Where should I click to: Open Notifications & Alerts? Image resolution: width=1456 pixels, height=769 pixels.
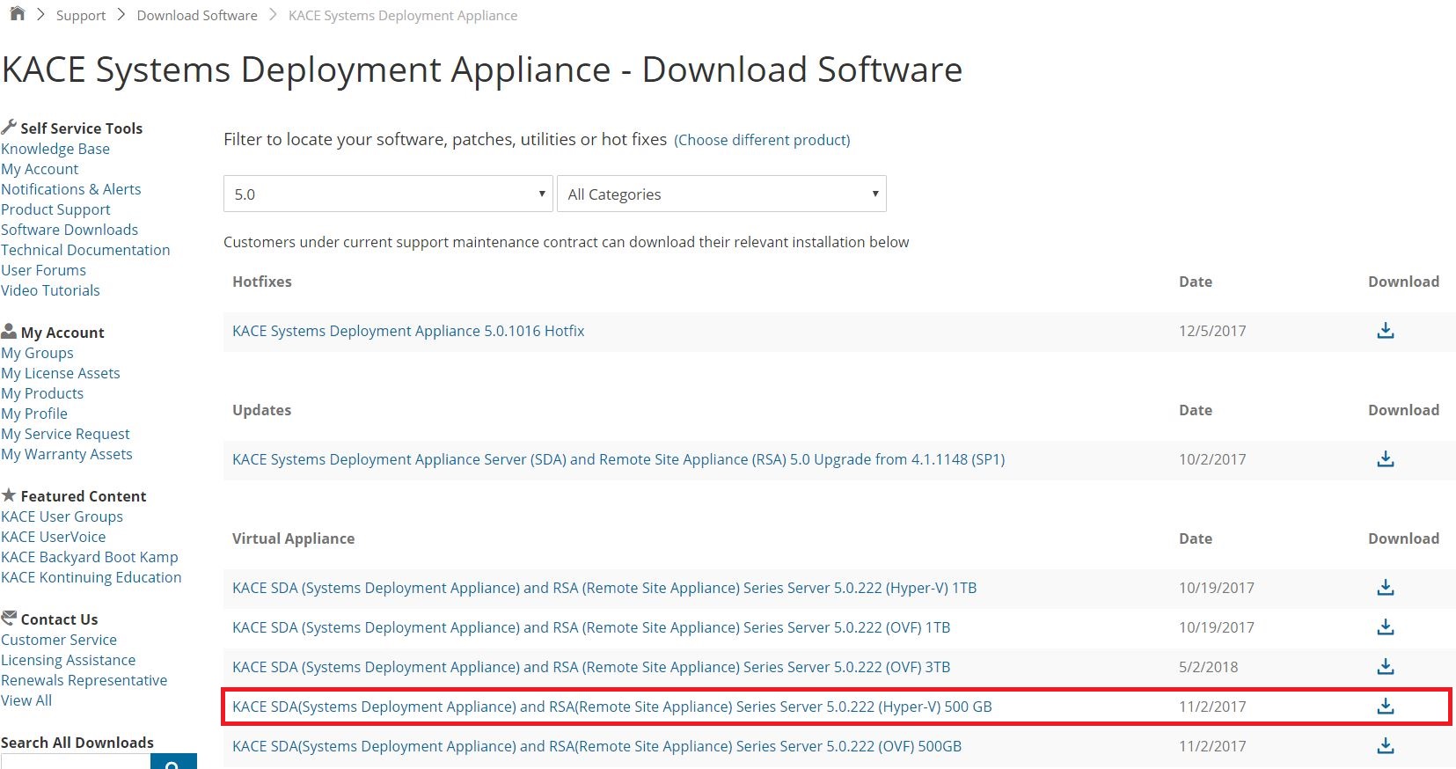pos(71,189)
